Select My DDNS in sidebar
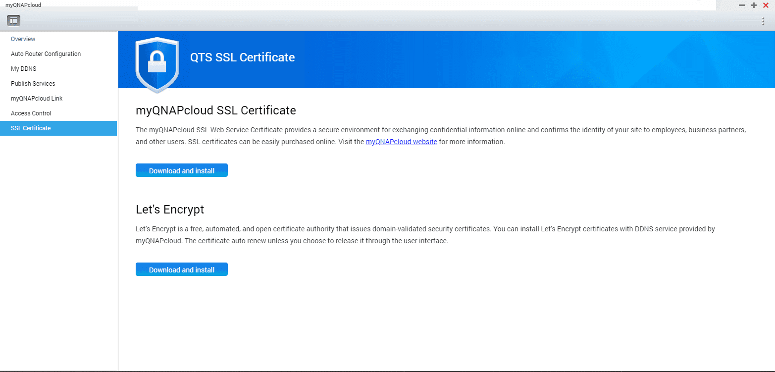This screenshot has width=775, height=372. [x=58, y=69]
